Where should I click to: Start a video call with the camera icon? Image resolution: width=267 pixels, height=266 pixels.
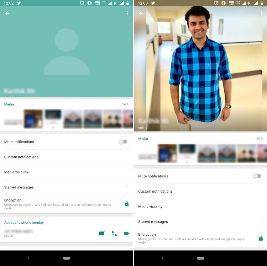pyautogui.click(x=126, y=234)
